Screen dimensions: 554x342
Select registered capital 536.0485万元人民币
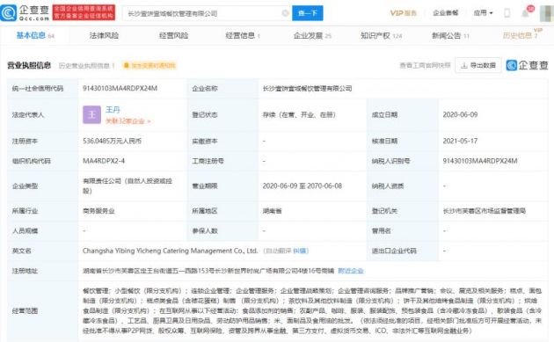pyautogui.click(x=112, y=141)
